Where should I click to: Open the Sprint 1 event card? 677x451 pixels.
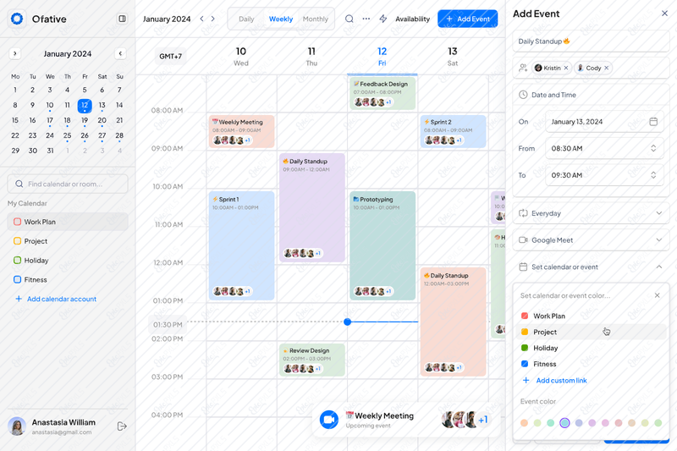242,245
